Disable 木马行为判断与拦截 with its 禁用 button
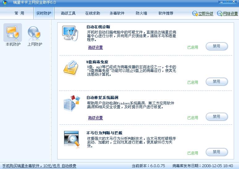239x169 pixels. pos(217,152)
